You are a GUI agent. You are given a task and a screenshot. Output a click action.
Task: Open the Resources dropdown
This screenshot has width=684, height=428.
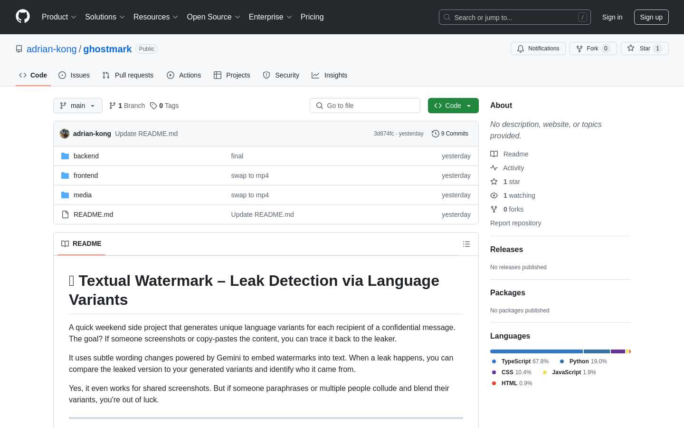[156, 17]
